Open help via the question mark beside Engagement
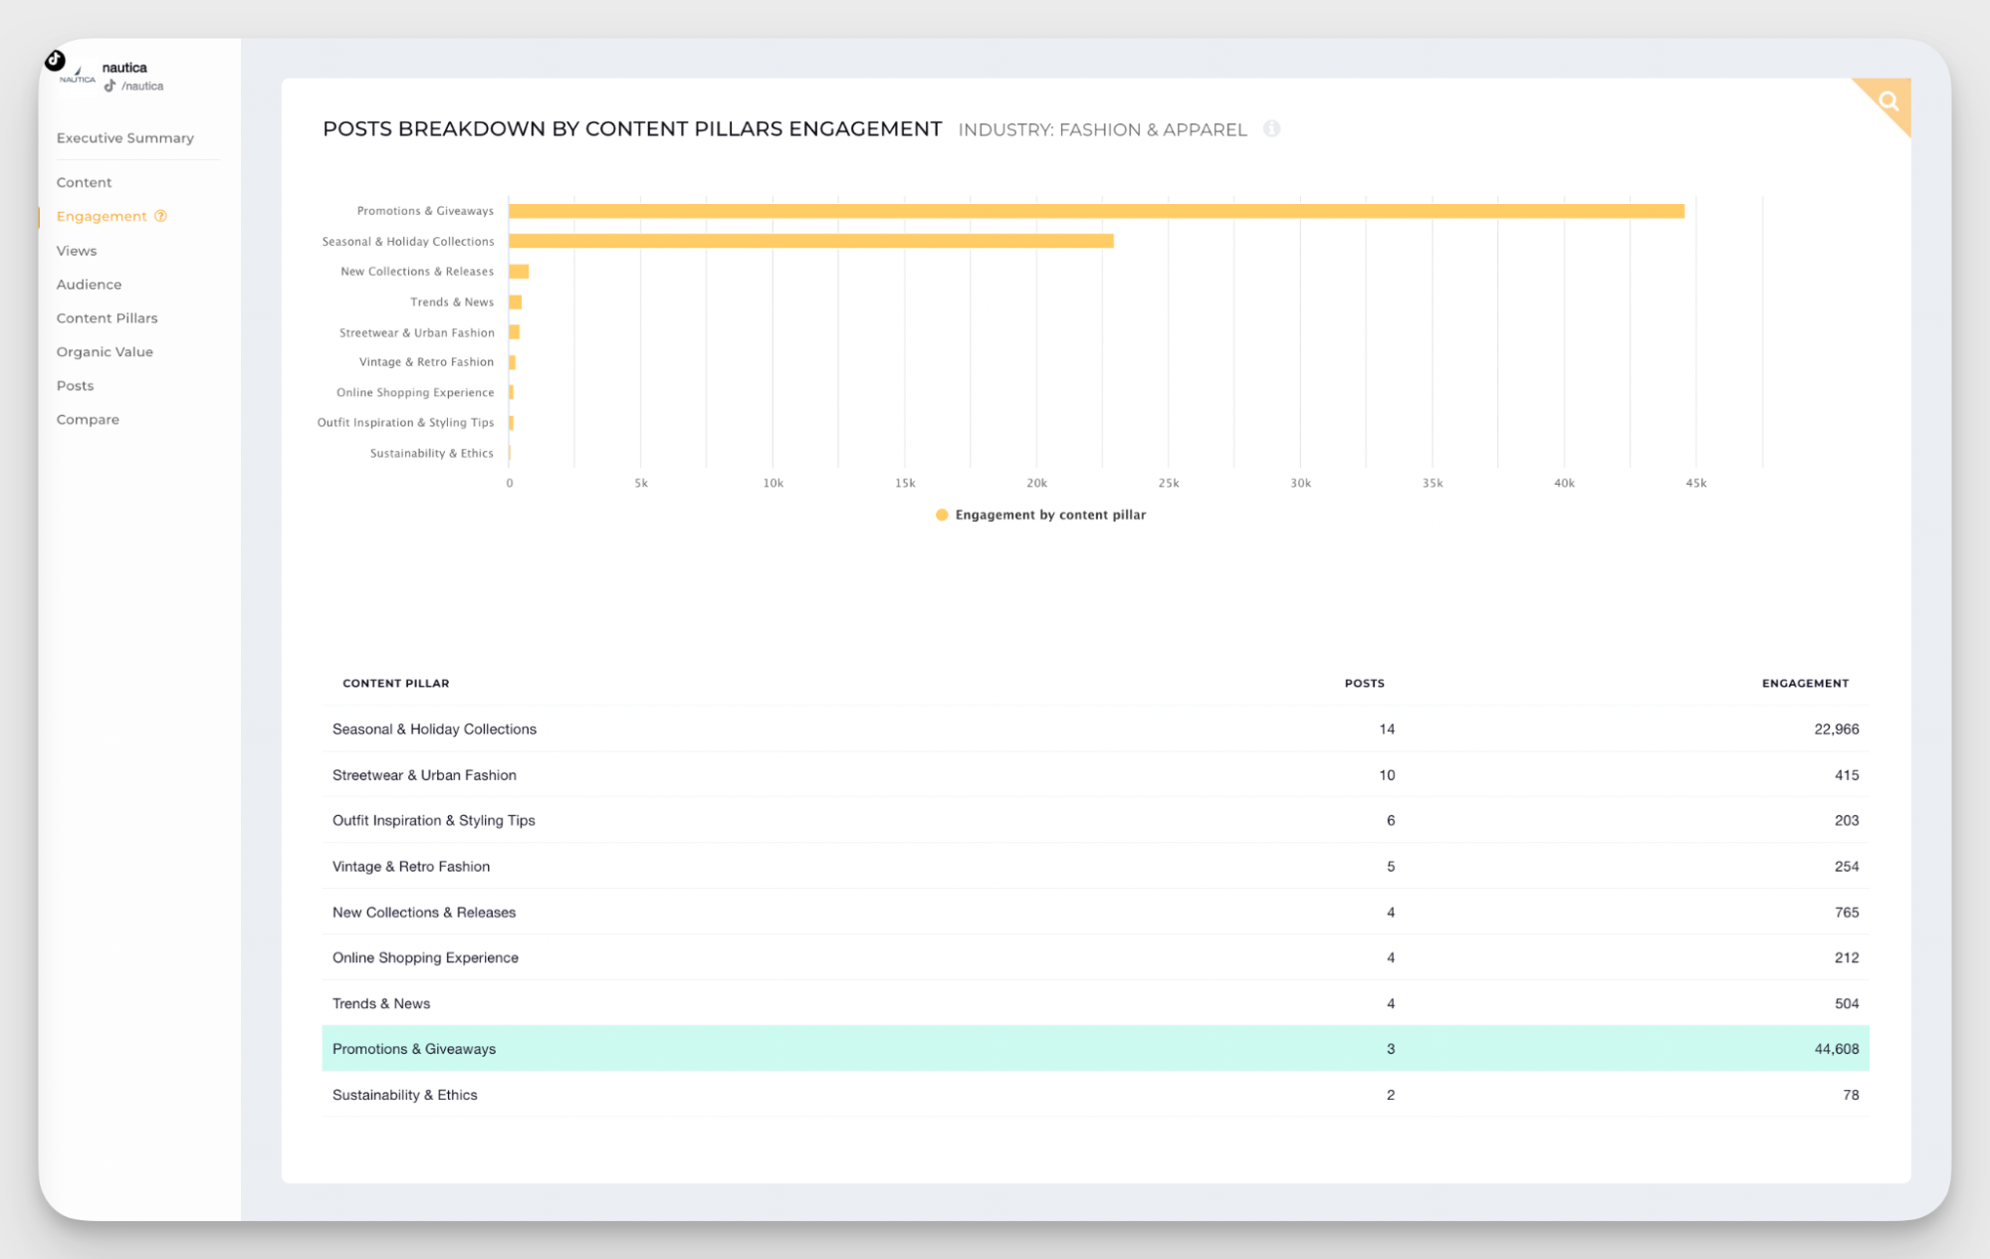 coord(161,216)
